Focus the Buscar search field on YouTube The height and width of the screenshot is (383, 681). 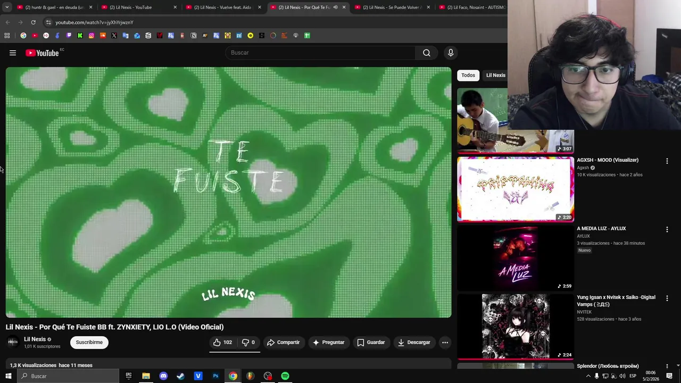(x=321, y=53)
